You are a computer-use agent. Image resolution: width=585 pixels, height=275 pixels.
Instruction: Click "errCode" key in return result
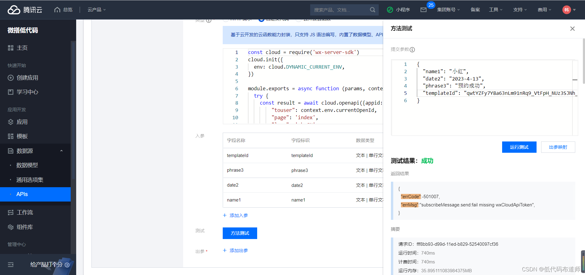click(x=411, y=197)
